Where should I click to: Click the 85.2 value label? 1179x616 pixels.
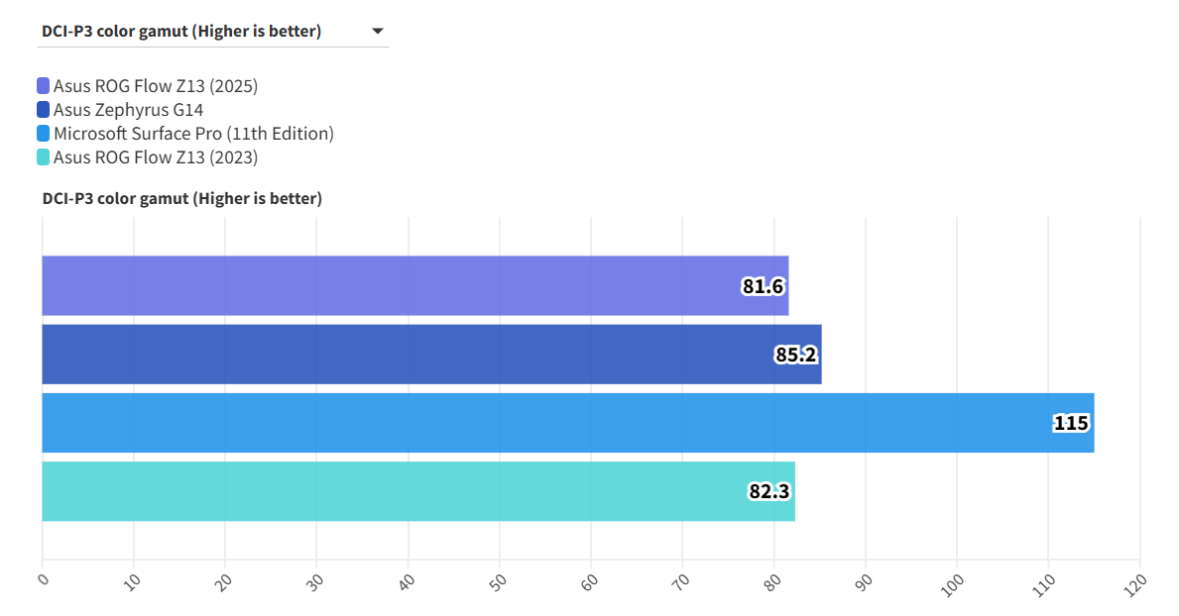click(797, 355)
